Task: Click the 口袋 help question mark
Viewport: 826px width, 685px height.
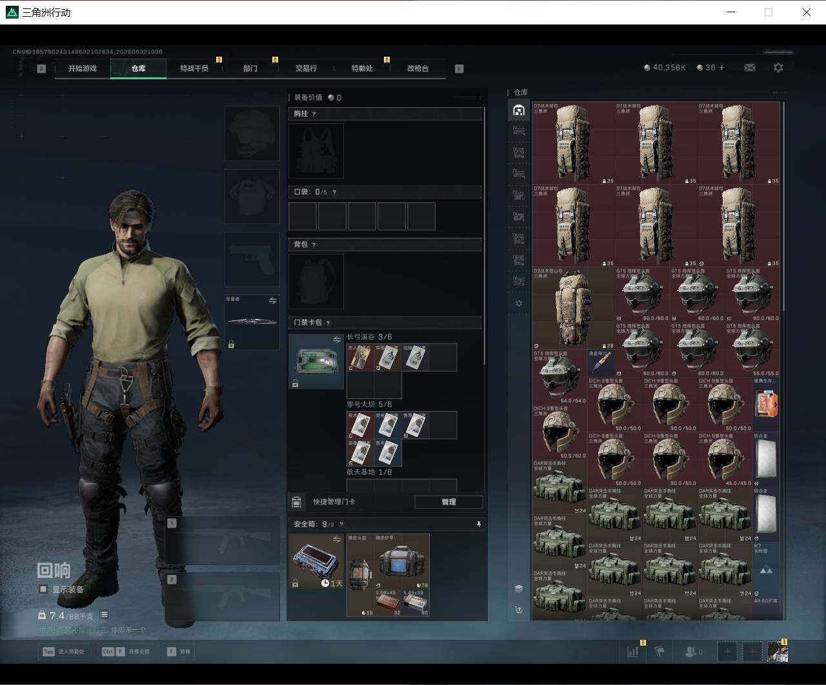Action: tap(334, 192)
